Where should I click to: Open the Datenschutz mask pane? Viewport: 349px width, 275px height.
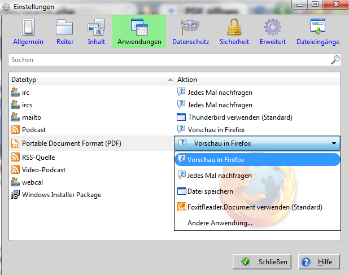point(190,32)
